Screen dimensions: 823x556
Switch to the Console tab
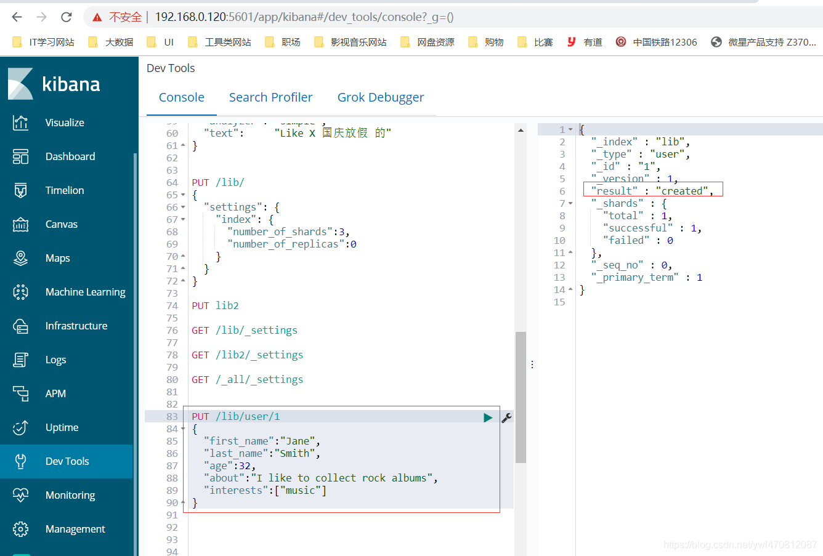[x=182, y=97]
